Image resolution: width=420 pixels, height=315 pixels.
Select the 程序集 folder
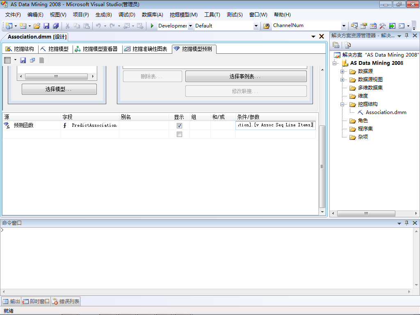click(365, 129)
